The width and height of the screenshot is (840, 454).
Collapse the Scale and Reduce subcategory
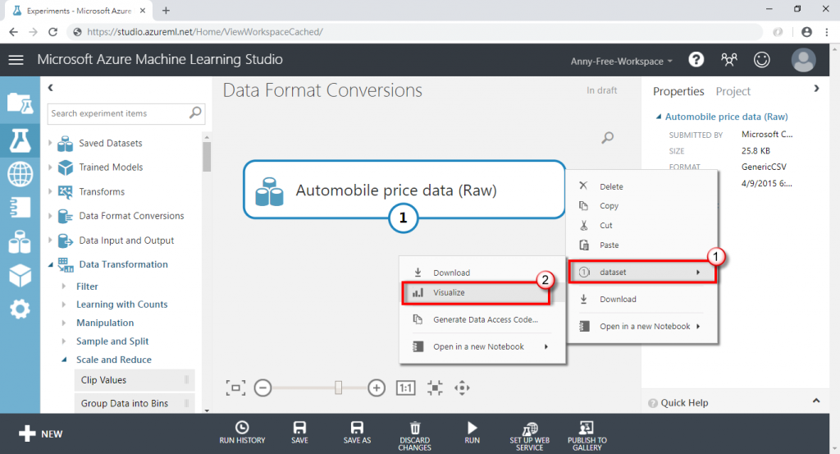coord(64,360)
